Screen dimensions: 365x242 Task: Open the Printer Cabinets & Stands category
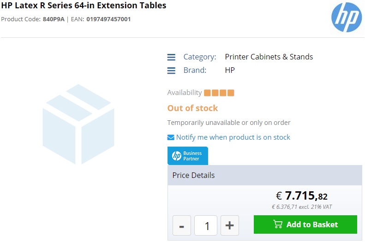point(269,57)
